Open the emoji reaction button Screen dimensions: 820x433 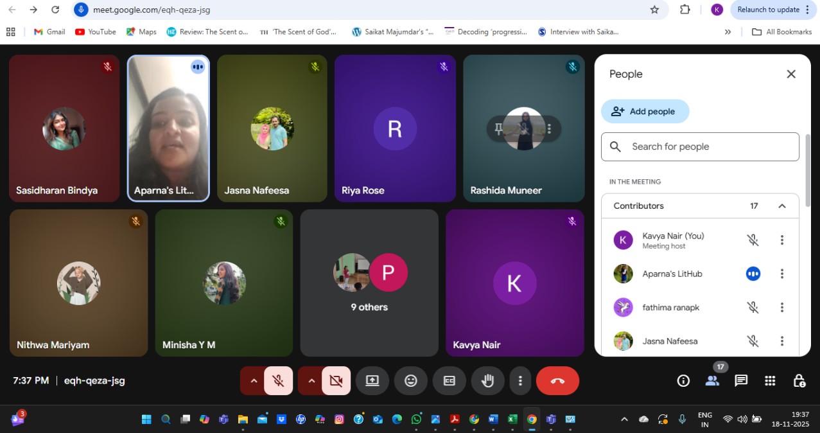click(411, 380)
